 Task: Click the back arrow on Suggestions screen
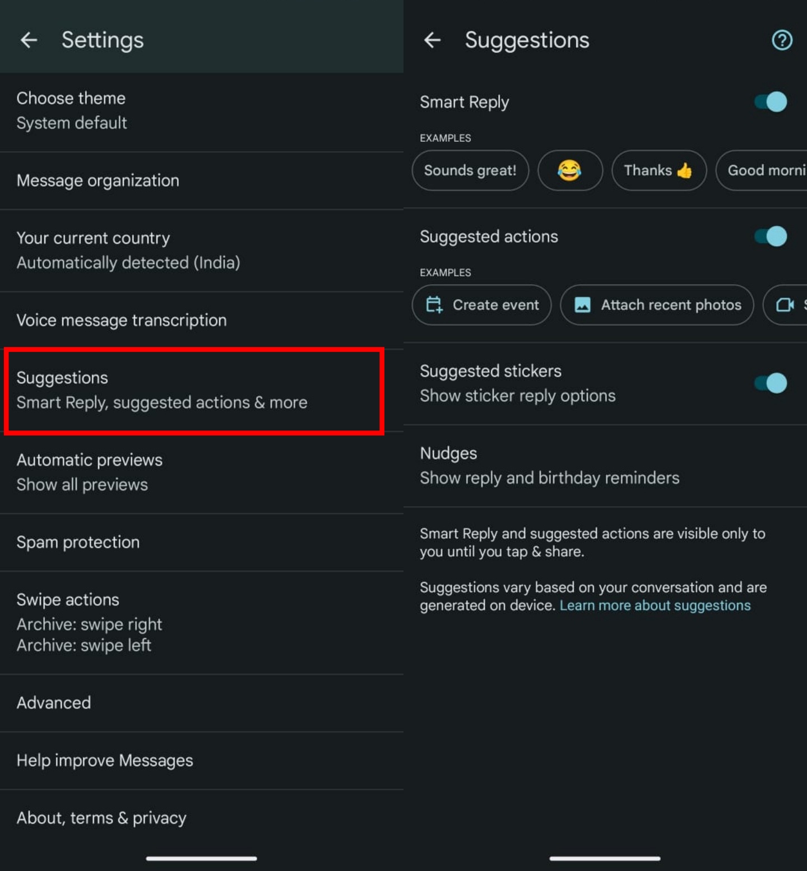pos(432,40)
